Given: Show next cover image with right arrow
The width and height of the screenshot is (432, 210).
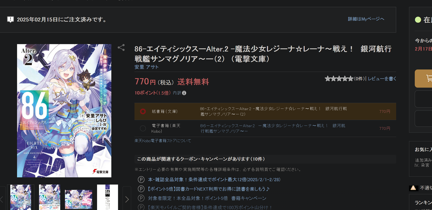Looking at the screenshot, I should pyautogui.click(x=127, y=199).
